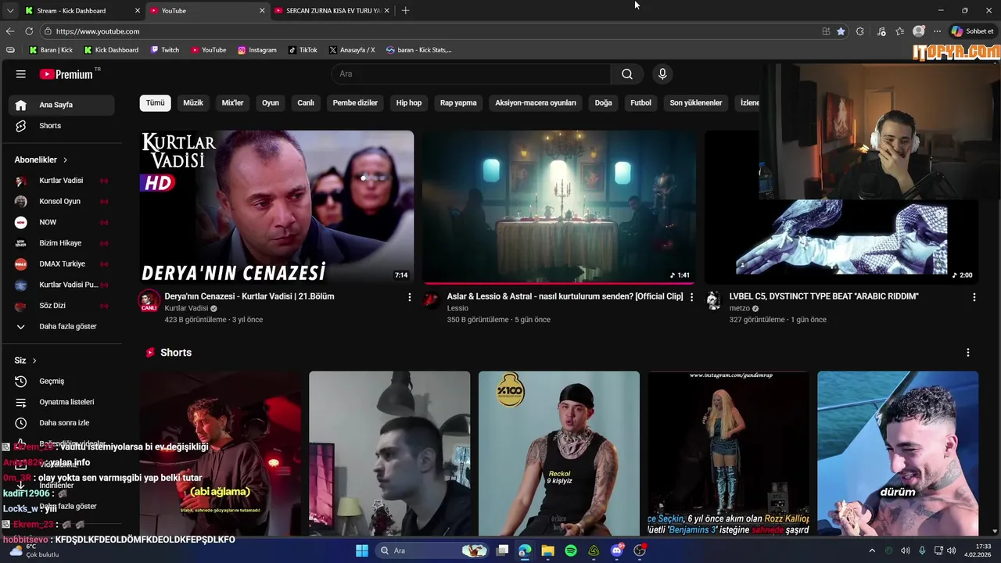Expand the Siz section arrow
The width and height of the screenshot is (1001, 563).
34,360
